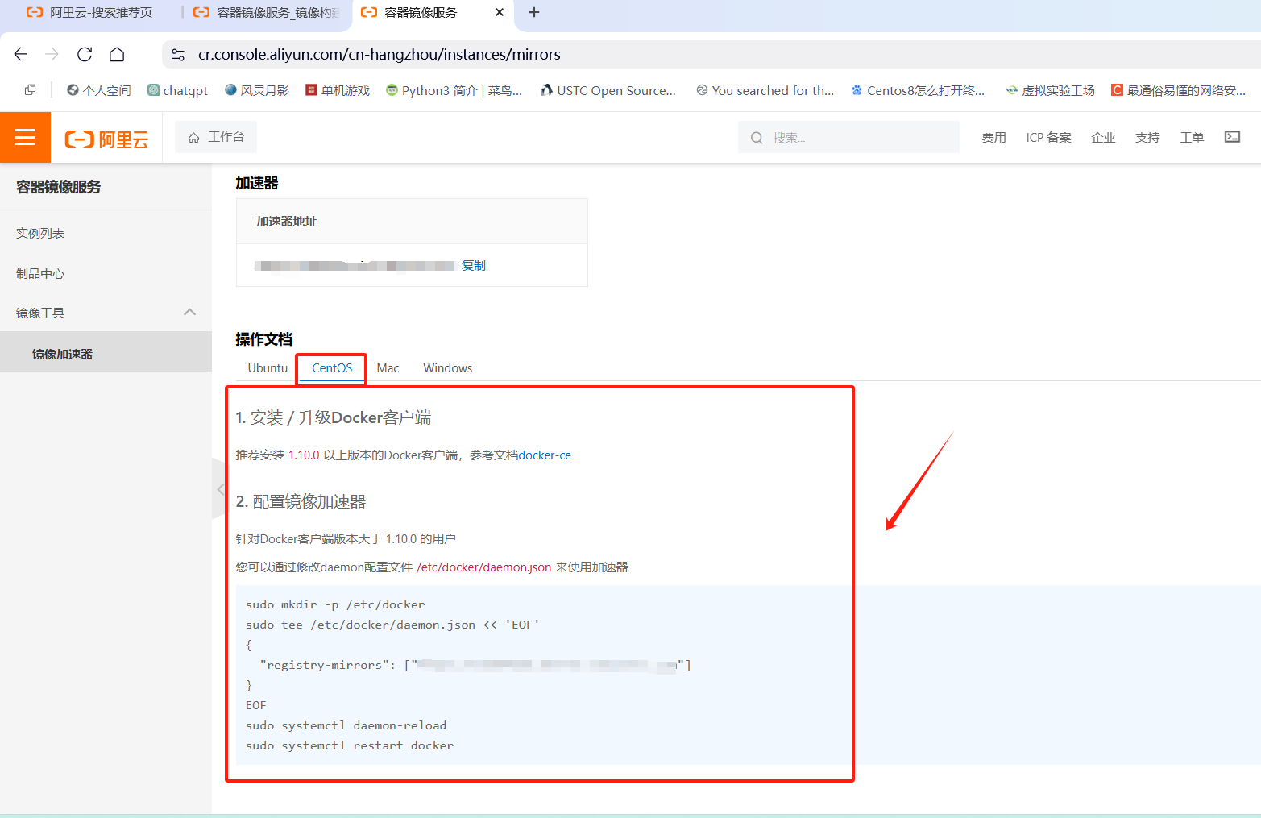Open the hamburger navigation menu
The width and height of the screenshot is (1261, 818).
[25, 137]
